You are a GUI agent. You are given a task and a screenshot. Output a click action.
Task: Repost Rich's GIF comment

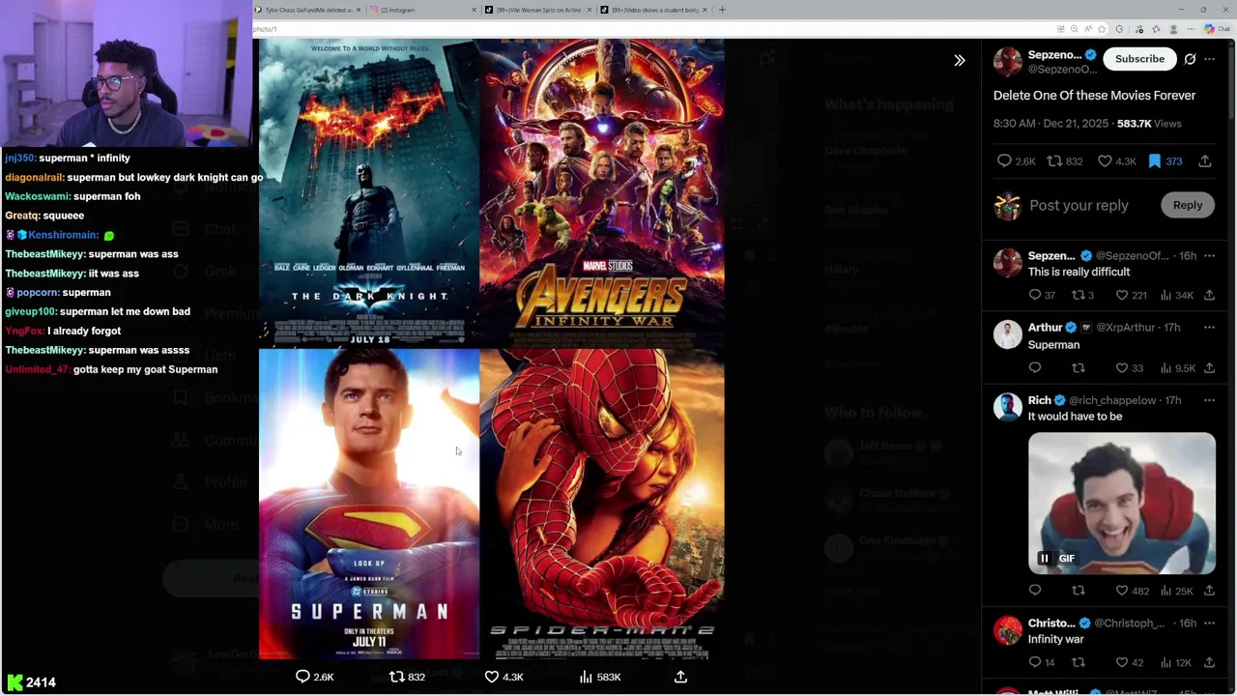pyautogui.click(x=1079, y=591)
